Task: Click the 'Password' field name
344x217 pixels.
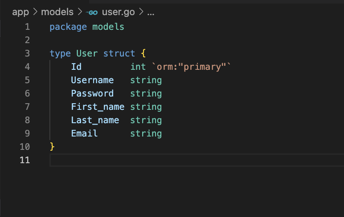Action: [92, 93]
